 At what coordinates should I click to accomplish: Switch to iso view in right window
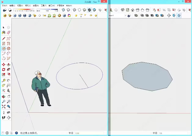pos(123,10)
